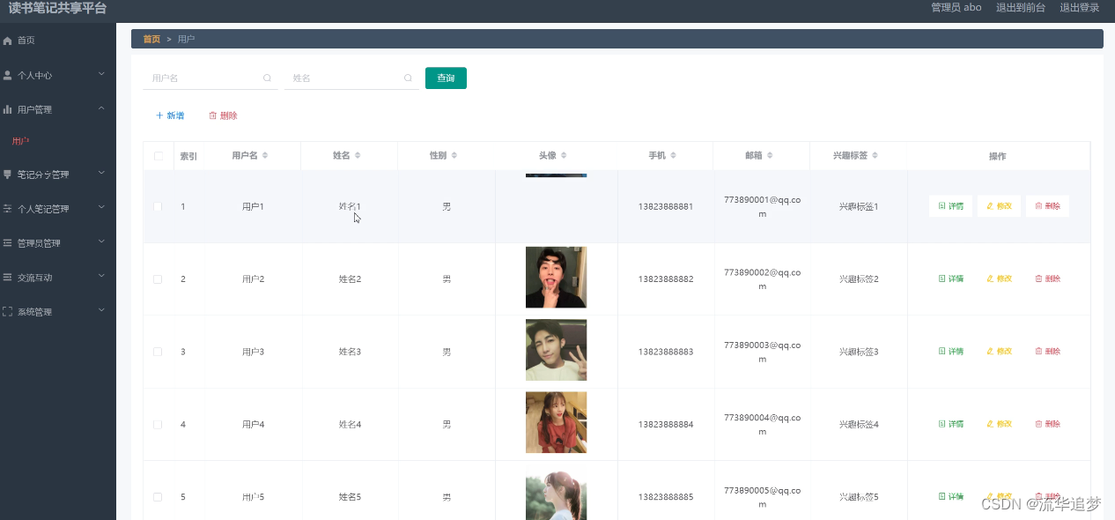Click the icon beside 笔记分类管理
Image resolution: width=1115 pixels, height=520 pixels.
[x=8, y=175]
